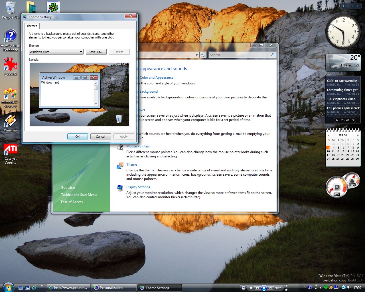This screenshot has width=365, height=292.
Task: Click the Mouse Pointers icon
Action: [x=120, y=148]
